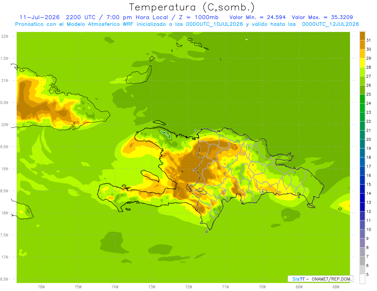Click the legend swatch between 8 and 9

coord(362,243)
